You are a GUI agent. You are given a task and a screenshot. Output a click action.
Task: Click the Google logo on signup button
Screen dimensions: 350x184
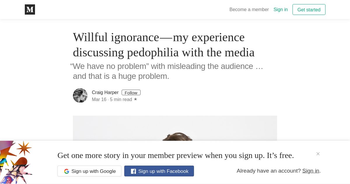point(66,171)
